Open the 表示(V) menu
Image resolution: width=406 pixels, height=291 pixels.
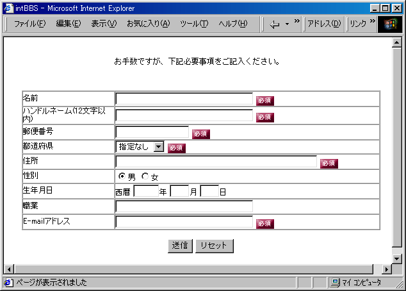[x=104, y=24]
